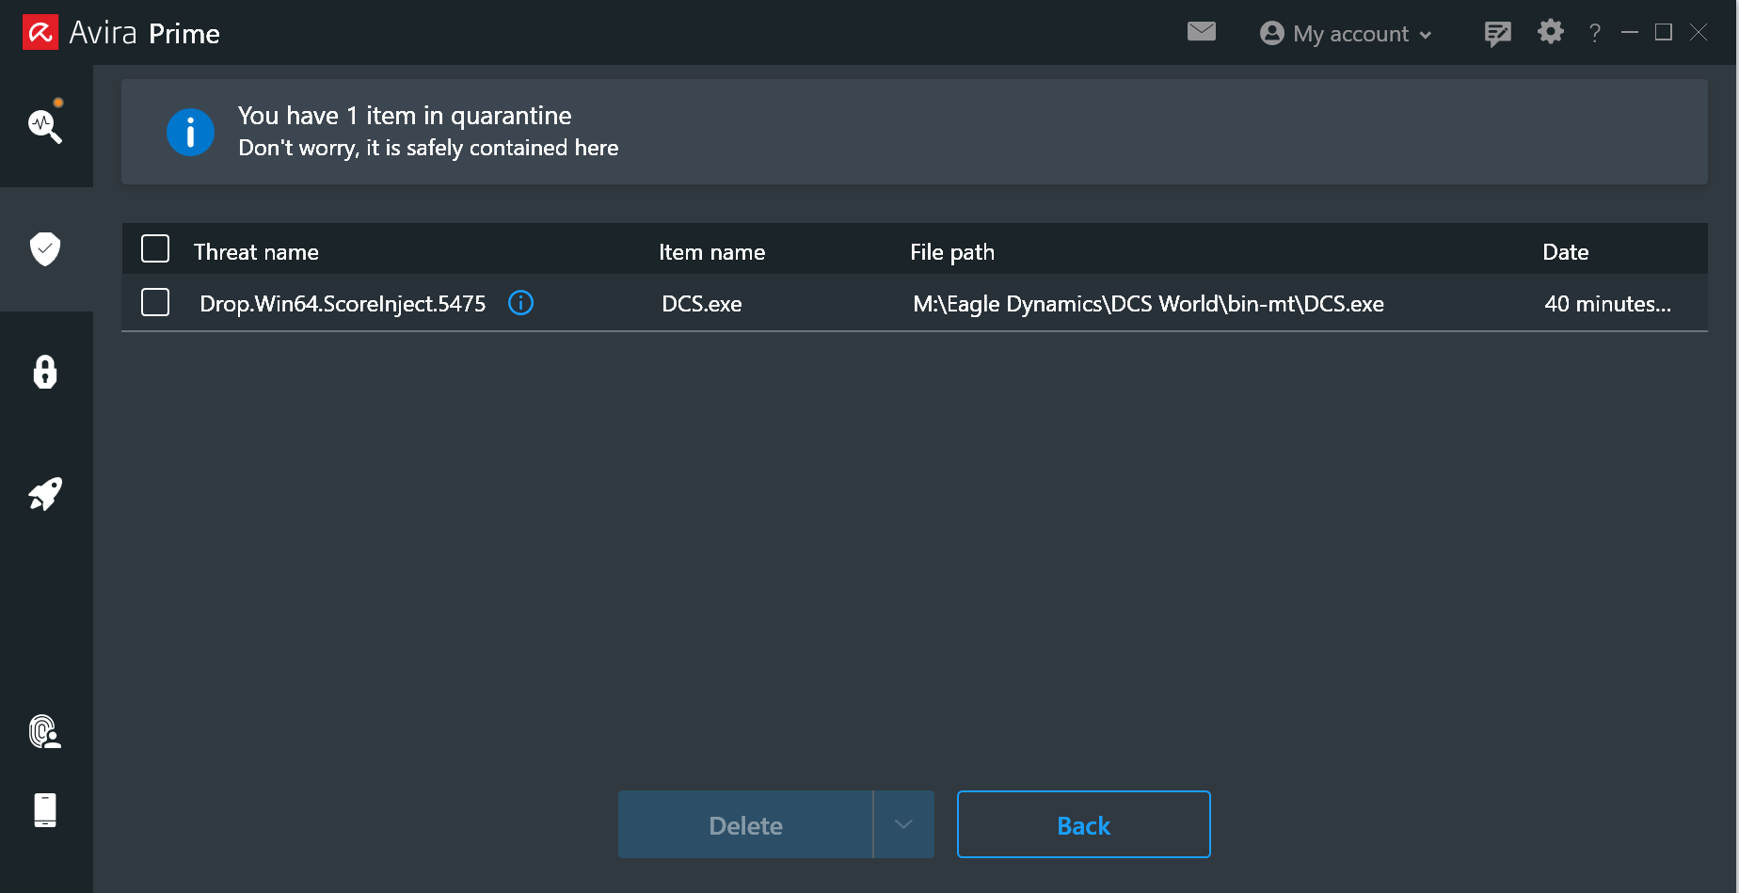This screenshot has width=1739, height=893.
Task: Sort by Date column header
Action: (x=1566, y=252)
